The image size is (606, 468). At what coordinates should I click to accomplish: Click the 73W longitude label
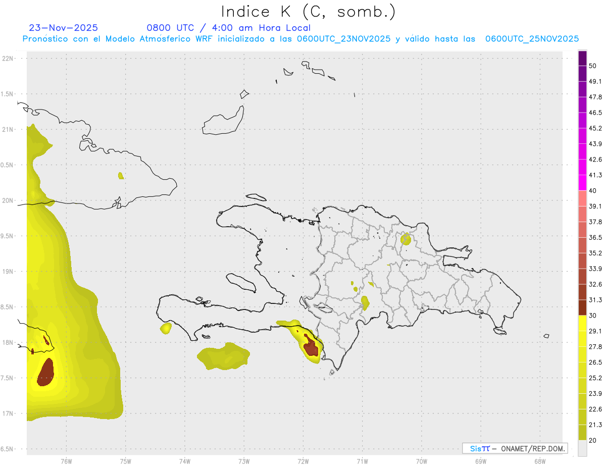(x=244, y=461)
